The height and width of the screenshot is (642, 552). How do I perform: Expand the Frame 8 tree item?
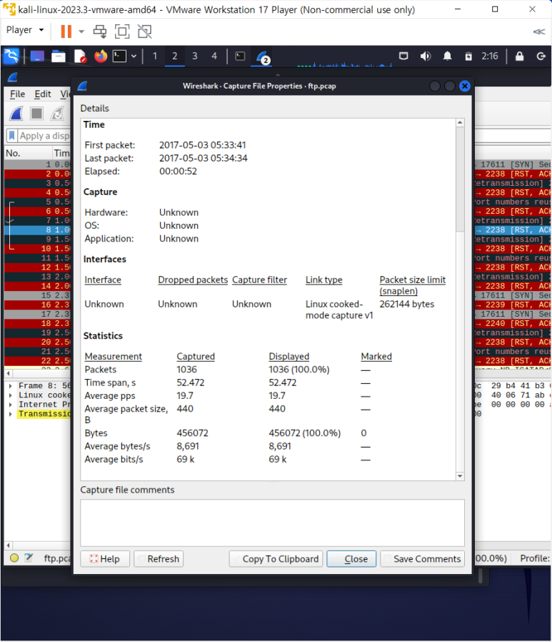[11, 385]
